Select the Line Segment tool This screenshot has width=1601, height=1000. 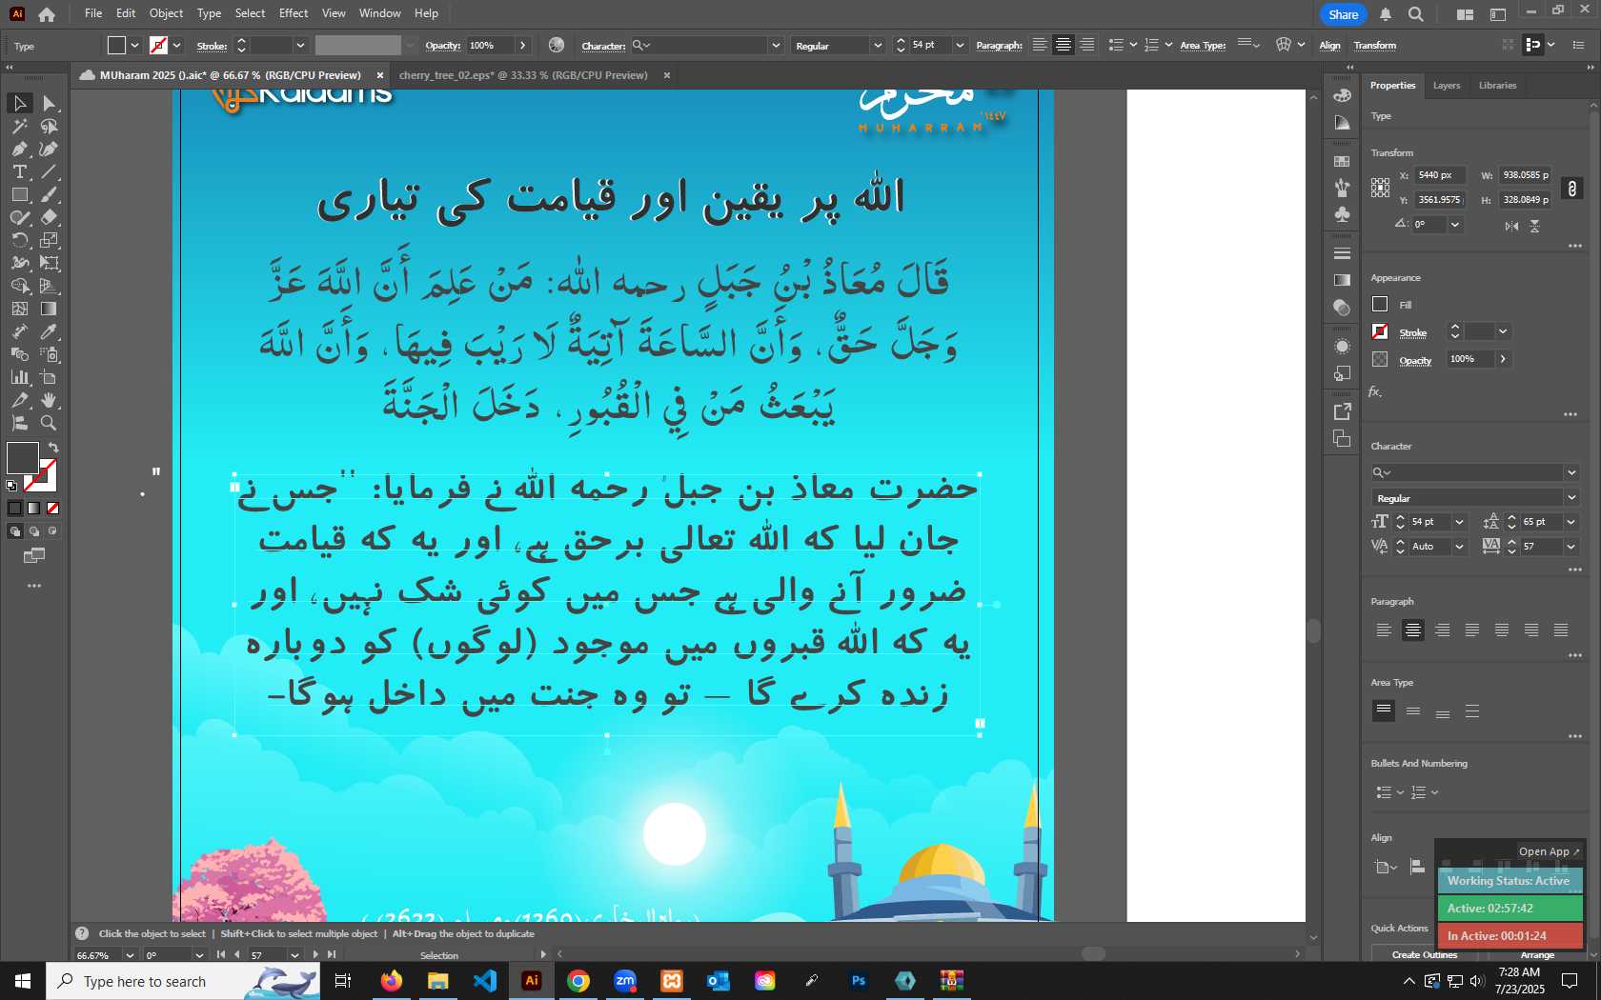click(x=50, y=171)
